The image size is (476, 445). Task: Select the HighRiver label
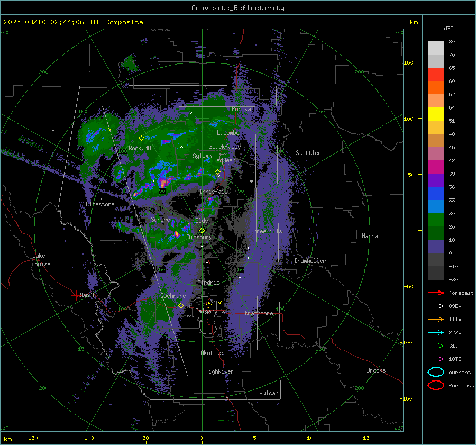pos(219,371)
